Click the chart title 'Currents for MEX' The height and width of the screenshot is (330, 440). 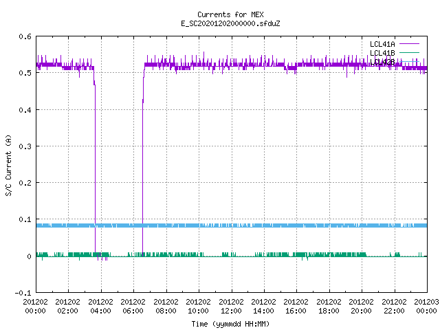(230, 14)
